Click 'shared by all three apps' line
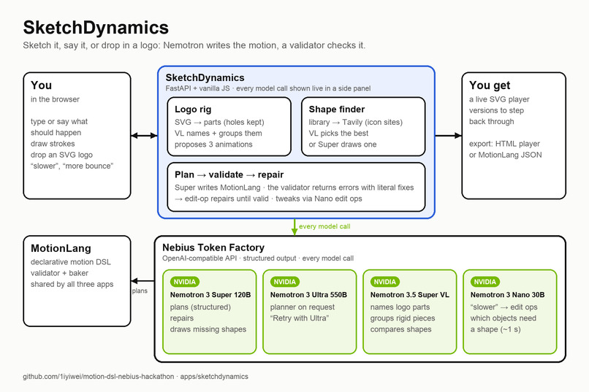 [x=72, y=285]
